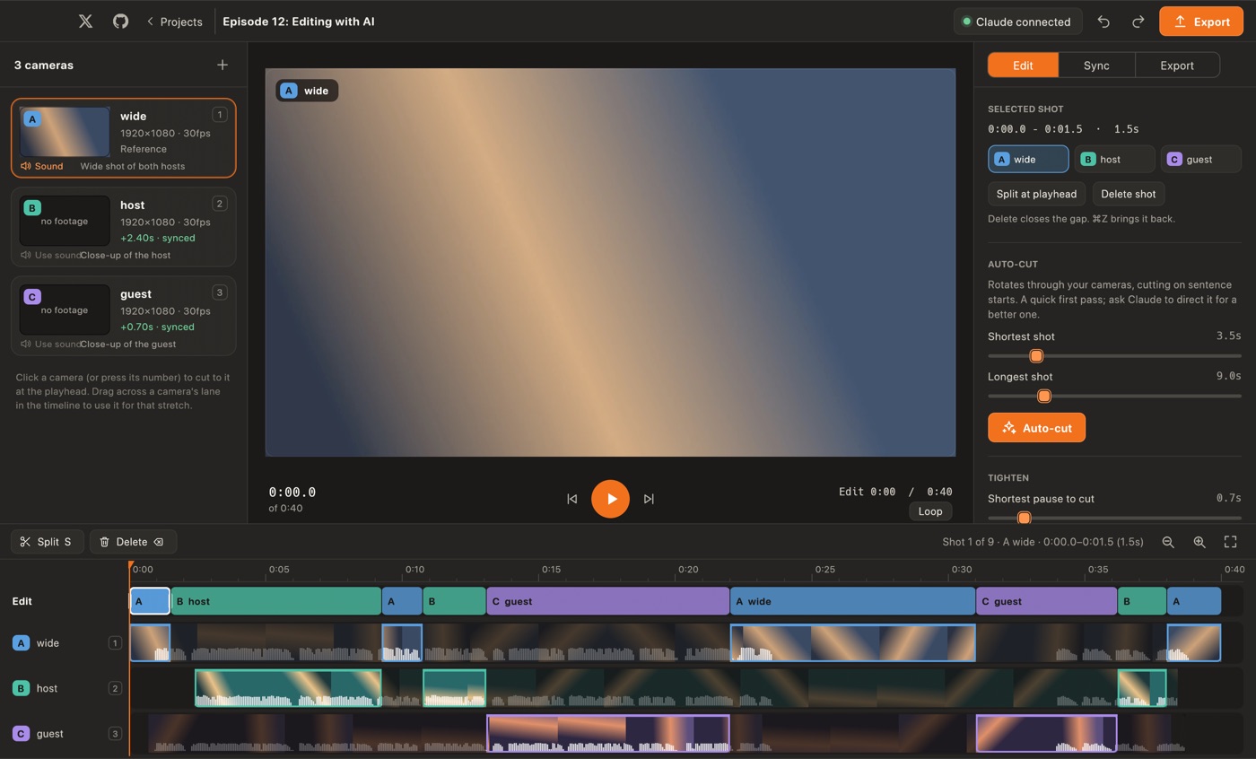Zoom in the timeline
The width and height of the screenshot is (1256, 759).
click(x=1199, y=542)
